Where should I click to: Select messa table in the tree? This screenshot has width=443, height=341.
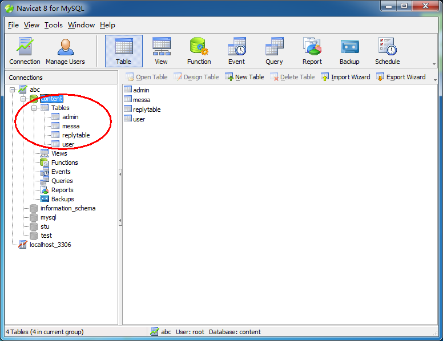[71, 126]
